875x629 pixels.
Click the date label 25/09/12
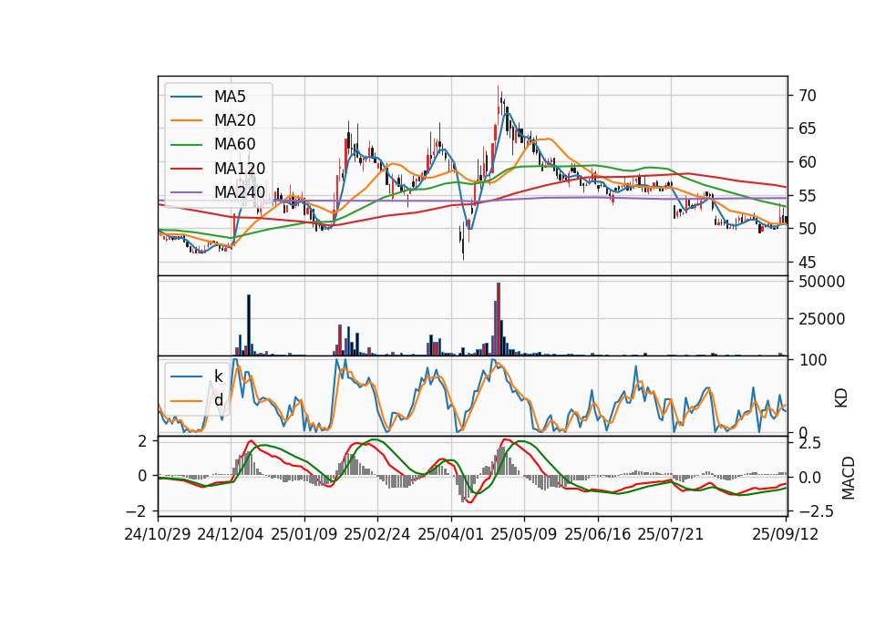[x=786, y=534]
